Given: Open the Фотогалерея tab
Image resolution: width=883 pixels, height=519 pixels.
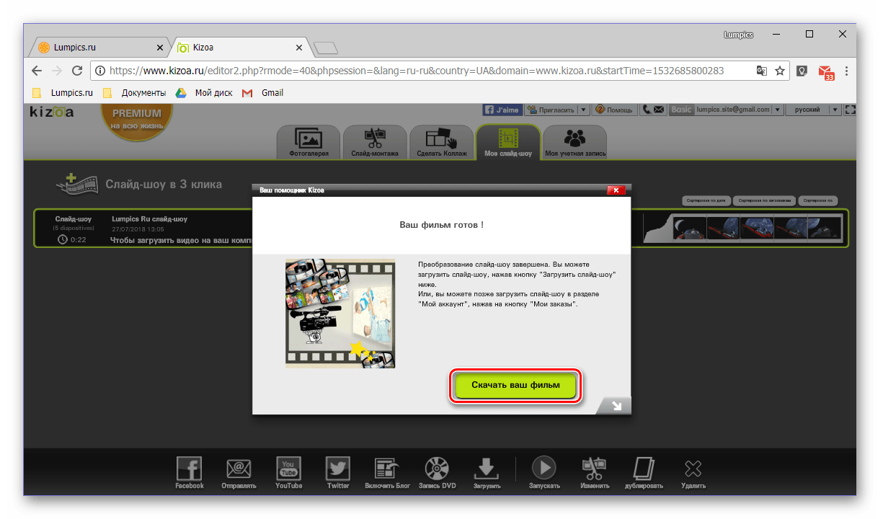Looking at the screenshot, I should click(x=309, y=142).
